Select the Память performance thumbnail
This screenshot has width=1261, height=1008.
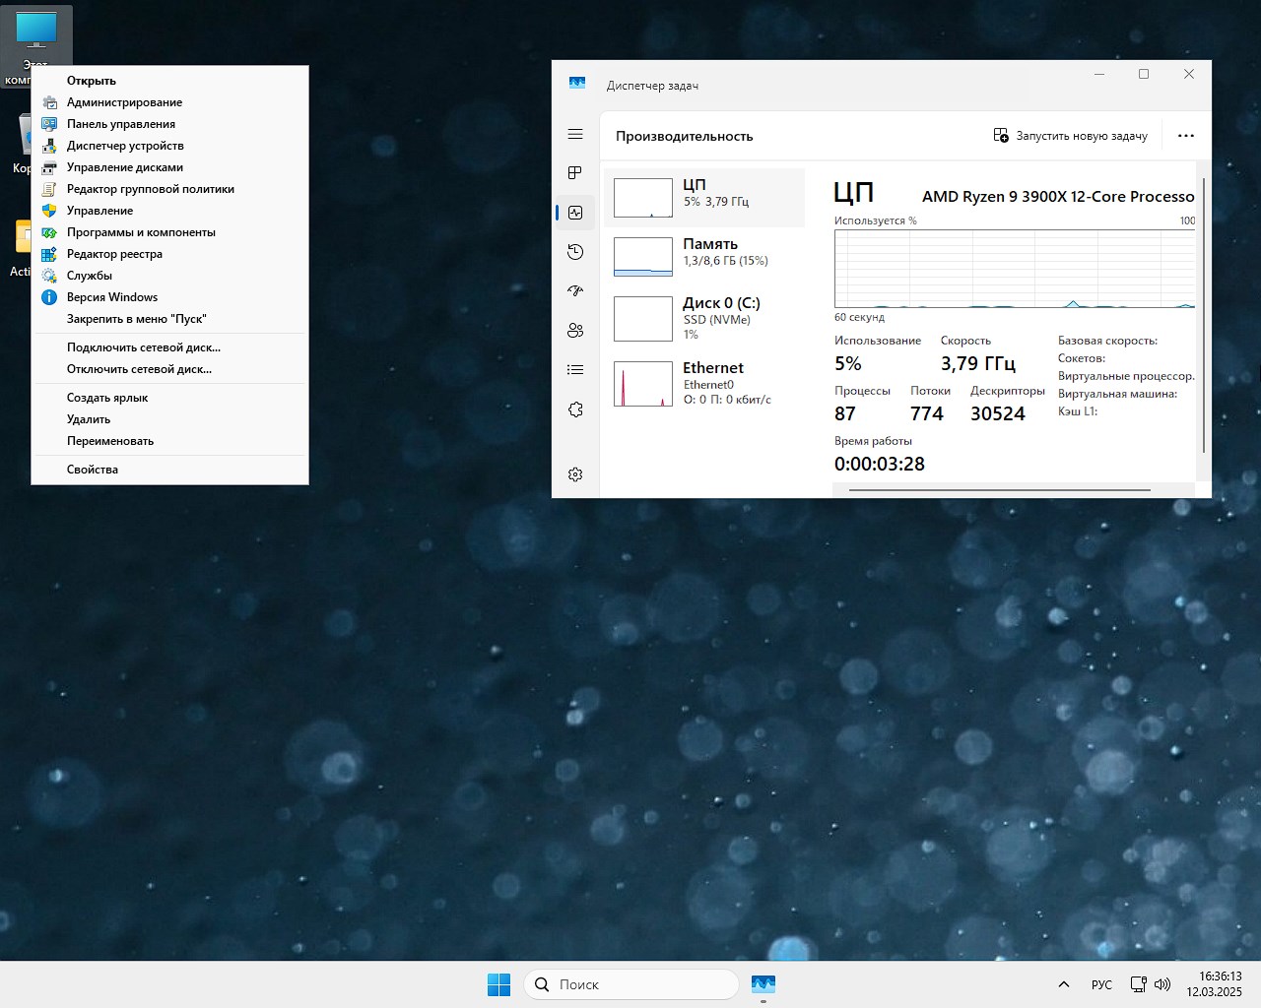coord(703,257)
